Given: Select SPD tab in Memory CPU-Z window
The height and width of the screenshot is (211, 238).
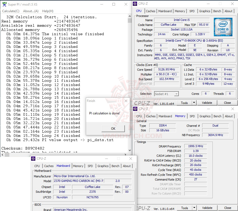Looking at the screenshot, I should point(192,116).
